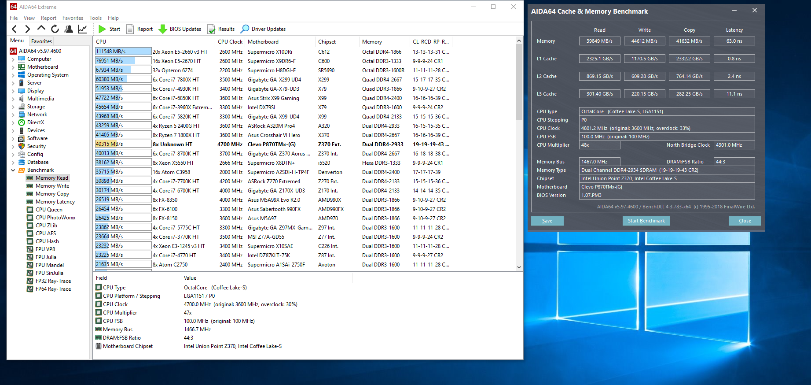
Task: Select the FP64 Ray-Trace benchmark
Action: coord(53,289)
